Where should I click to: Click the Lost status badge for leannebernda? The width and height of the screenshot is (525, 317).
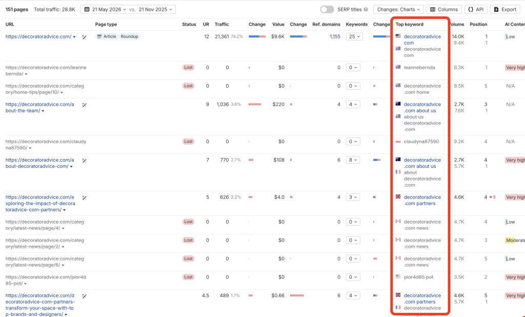[189, 67]
